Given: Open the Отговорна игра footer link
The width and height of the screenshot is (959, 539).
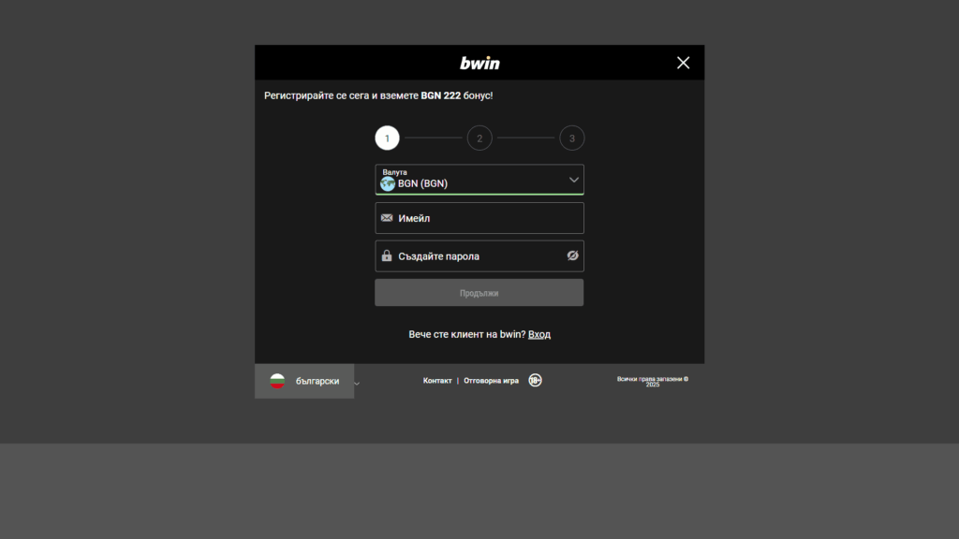Looking at the screenshot, I should coord(491,381).
